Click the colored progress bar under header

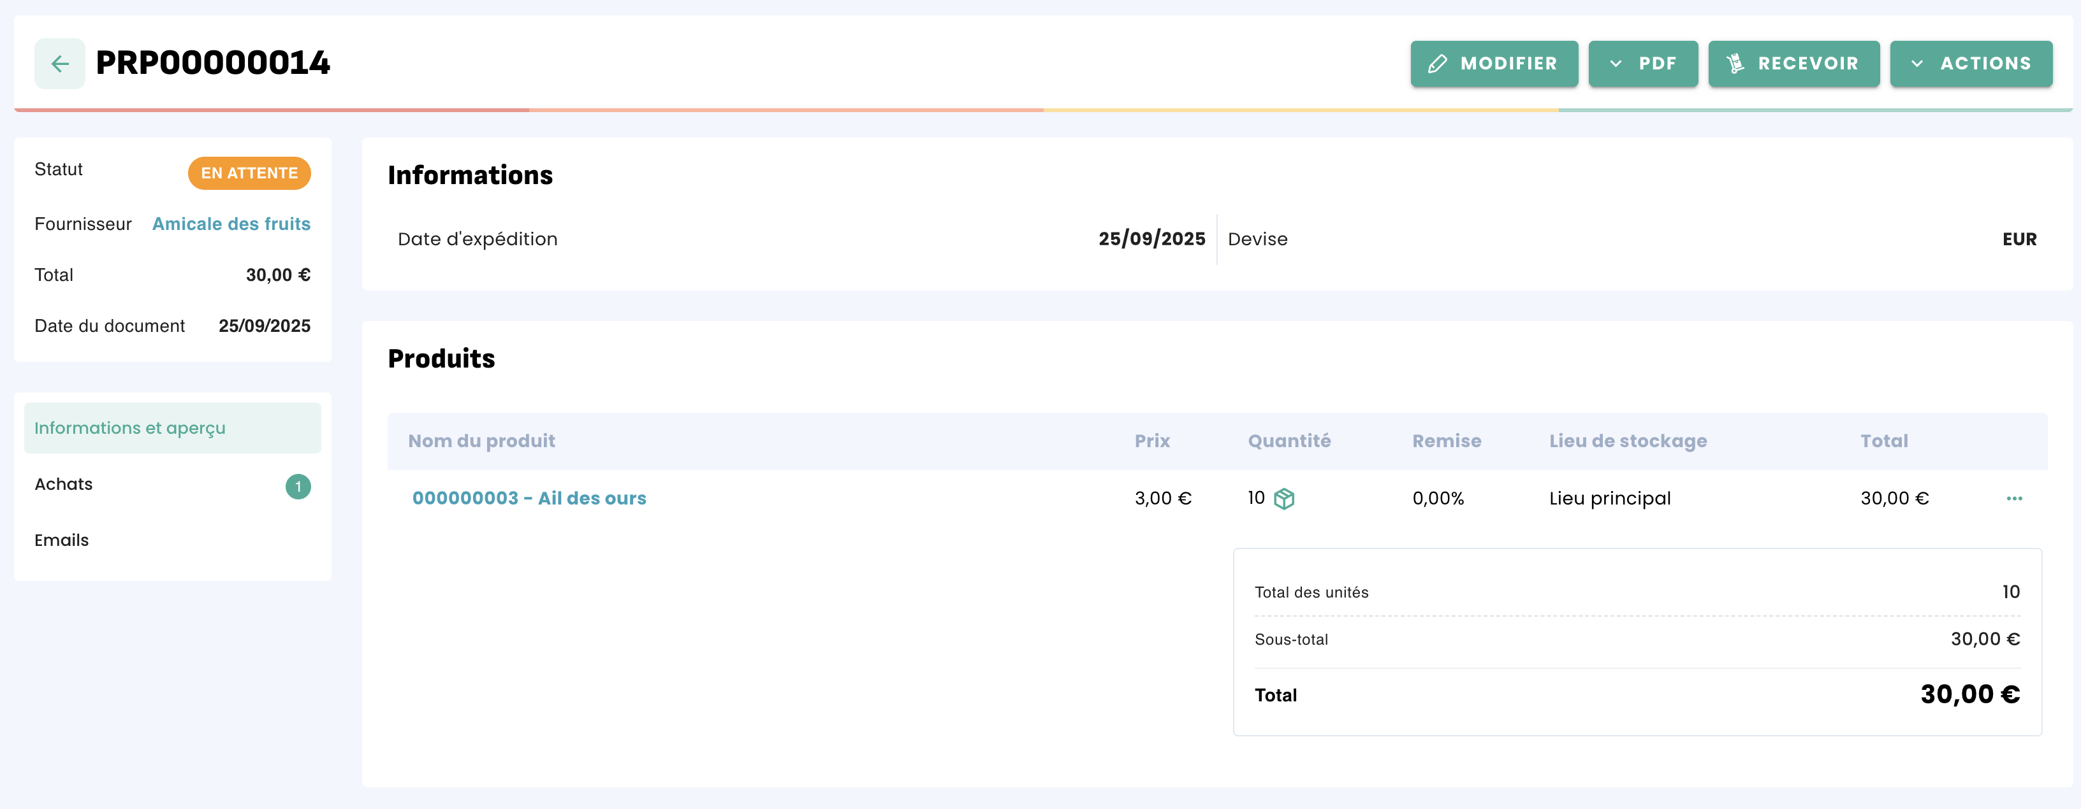(1042, 110)
